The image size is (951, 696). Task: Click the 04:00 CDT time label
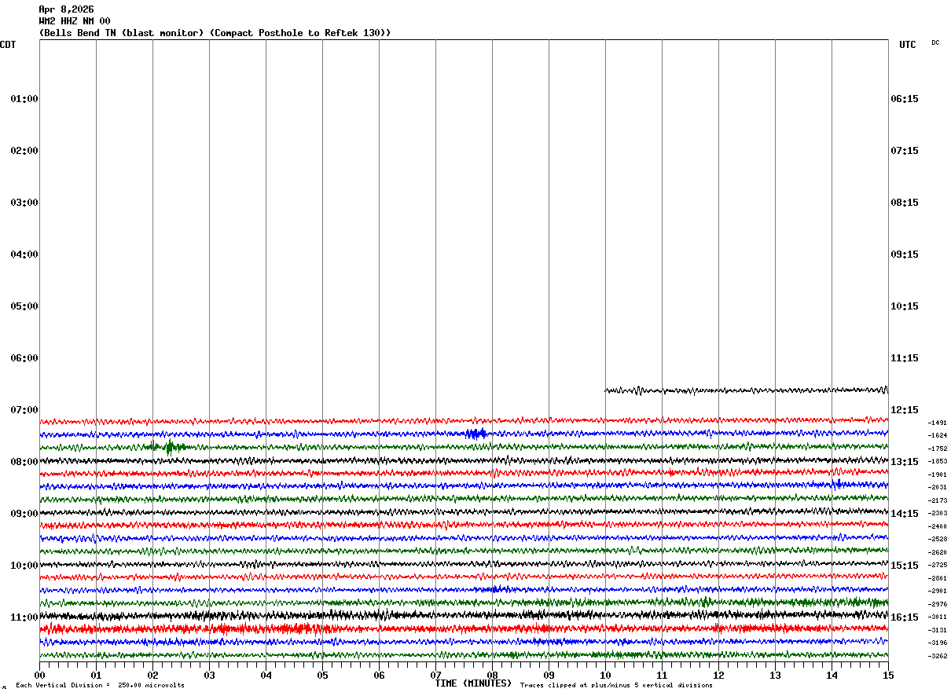24,255
